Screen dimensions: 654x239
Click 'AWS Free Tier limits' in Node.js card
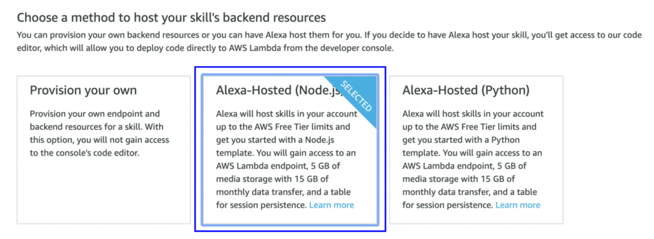(x=293, y=127)
